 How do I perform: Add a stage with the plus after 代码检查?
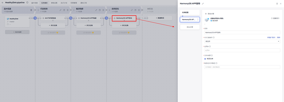click(x=71, y=10)
